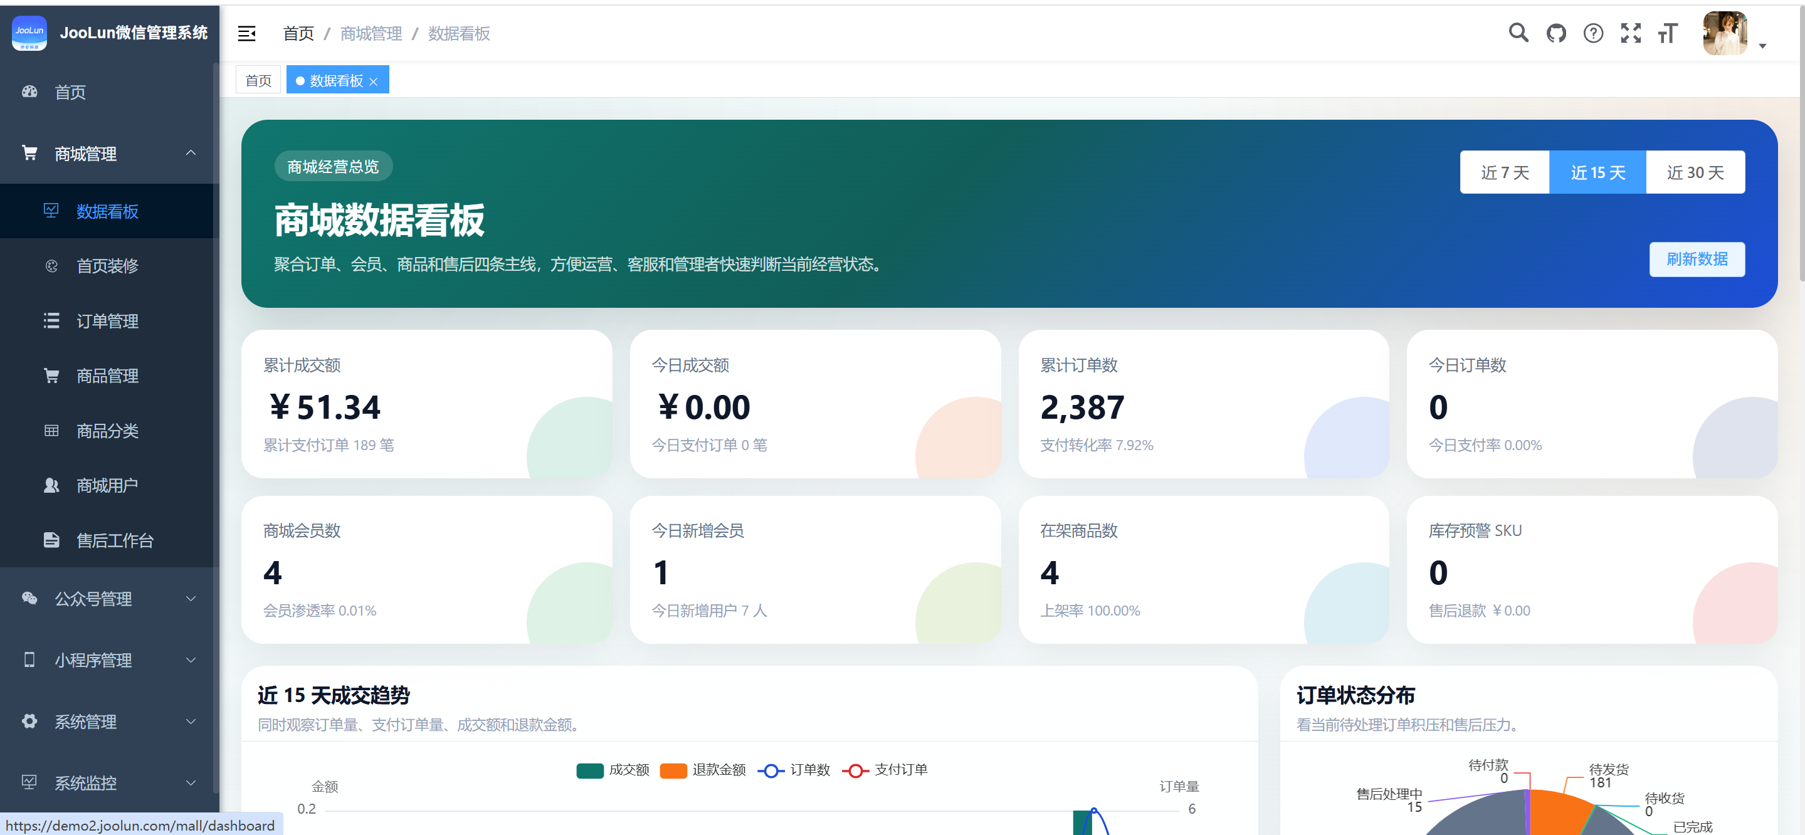Toggle 成交额 legend in trend chart
The height and width of the screenshot is (835, 1805).
tap(613, 769)
